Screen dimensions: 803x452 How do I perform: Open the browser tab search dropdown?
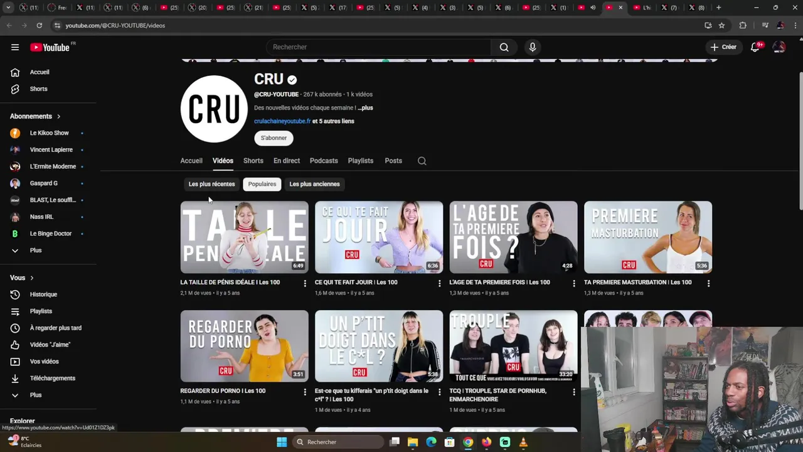(x=8, y=8)
